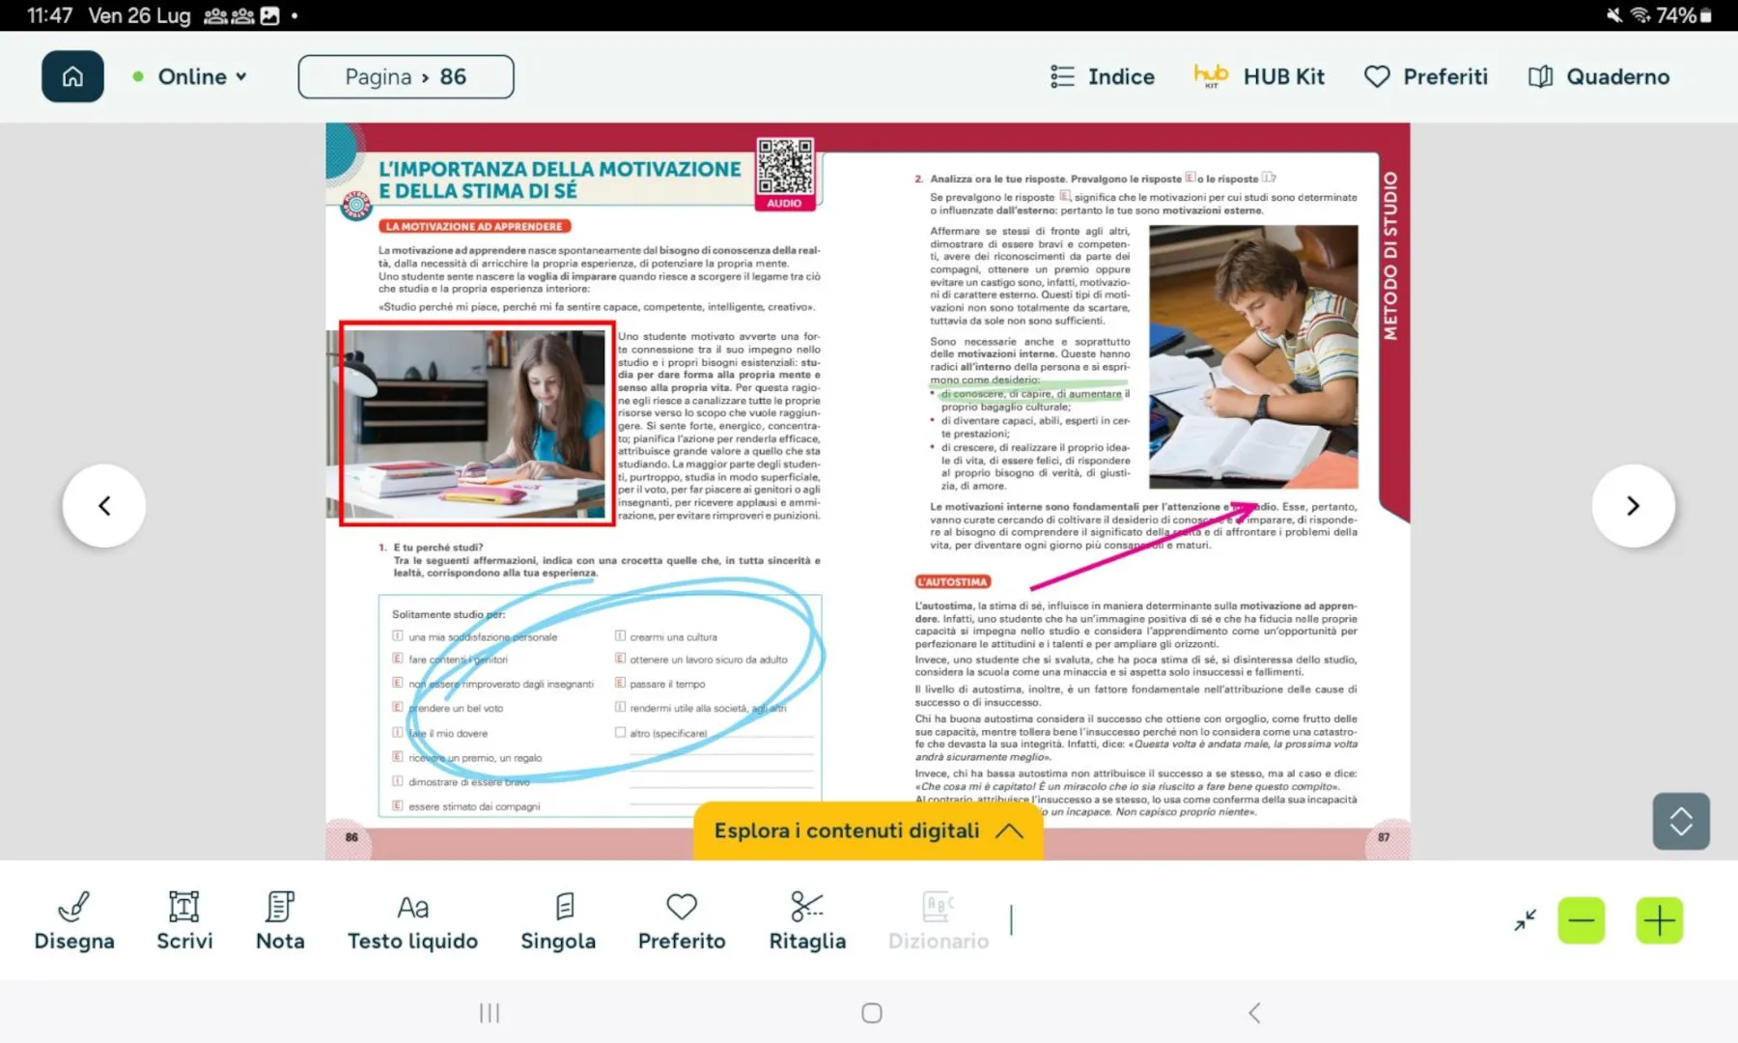Tap the AUDIO QR code
Viewport: 1738px width, 1043px height.
click(785, 174)
